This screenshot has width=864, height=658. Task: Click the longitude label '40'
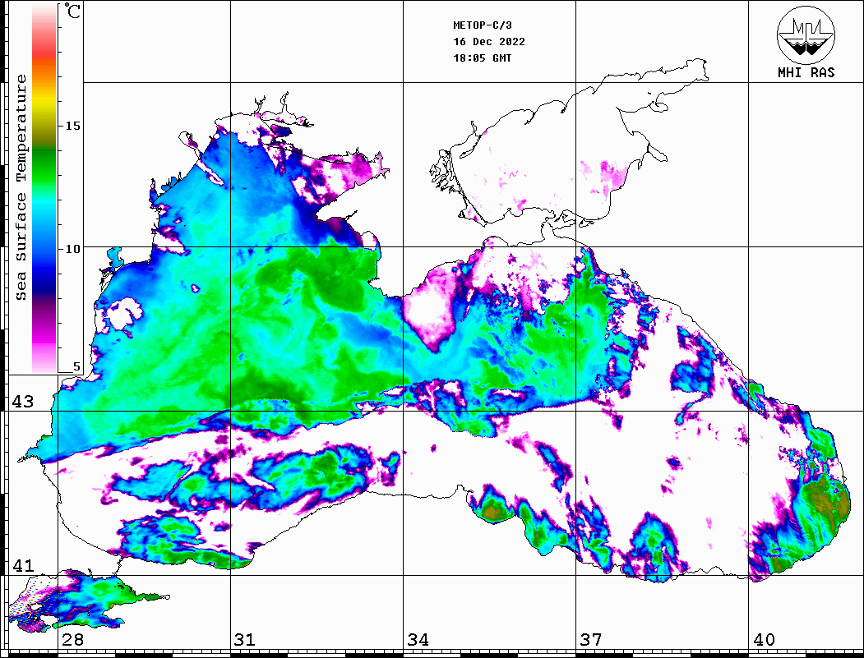(x=764, y=640)
